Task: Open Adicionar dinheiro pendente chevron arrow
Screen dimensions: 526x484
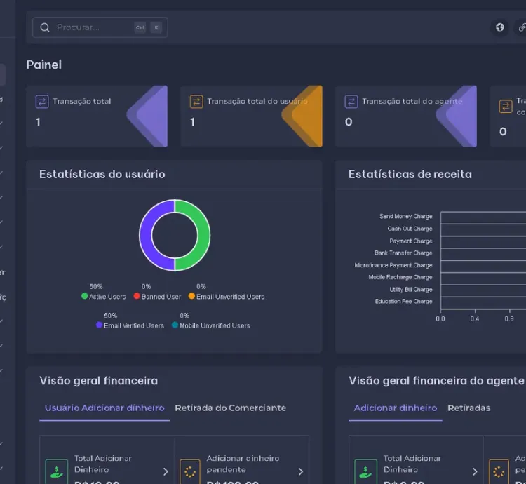Action: pyautogui.click(x=301, y=471)
